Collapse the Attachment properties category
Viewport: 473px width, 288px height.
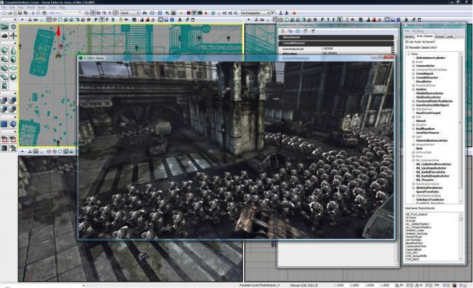click(x=336, y=37)
